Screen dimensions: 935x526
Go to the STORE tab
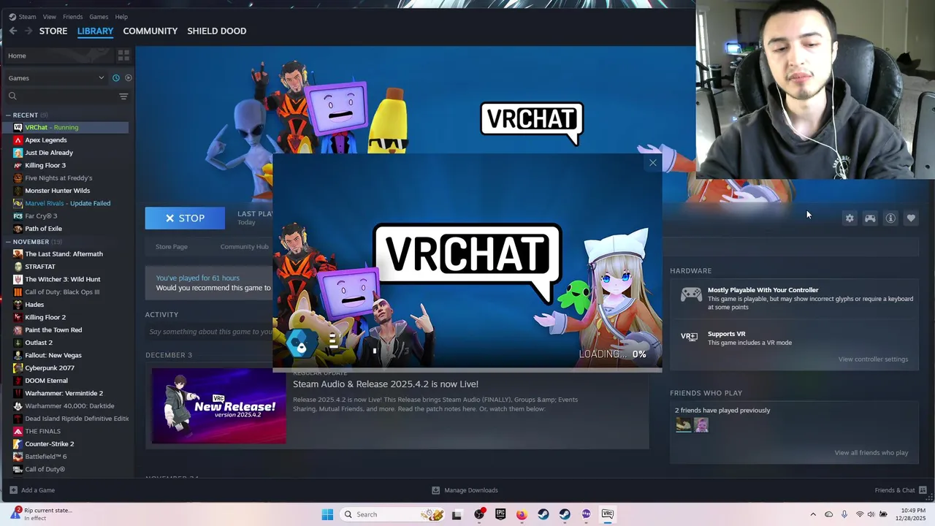[53, 31]
